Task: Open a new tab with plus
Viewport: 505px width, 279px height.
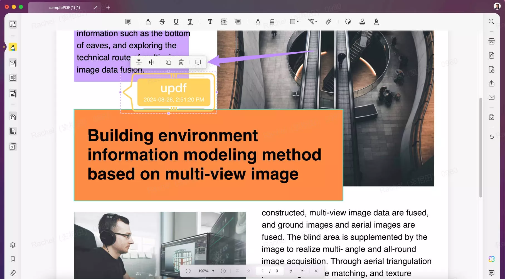Action: 108,8
